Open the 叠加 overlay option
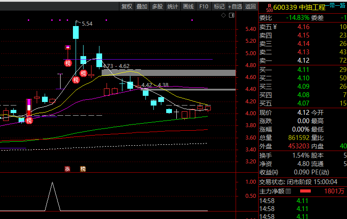Screen dimensions: 347x219 tap(142, 7)
